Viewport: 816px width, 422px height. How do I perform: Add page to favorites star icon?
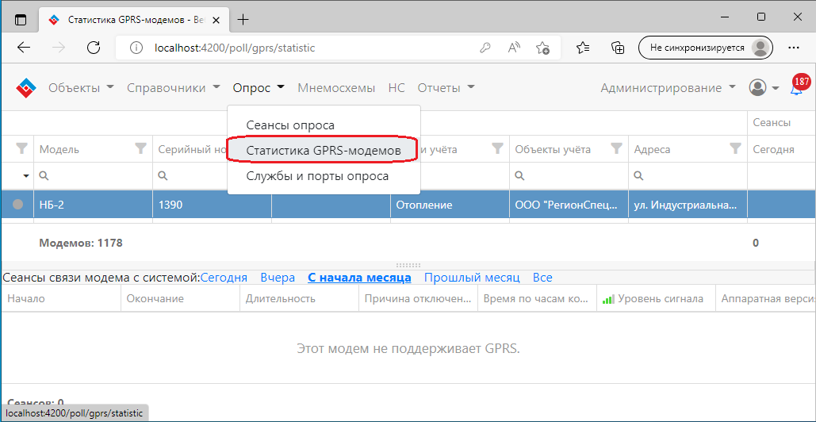point(543,48)
